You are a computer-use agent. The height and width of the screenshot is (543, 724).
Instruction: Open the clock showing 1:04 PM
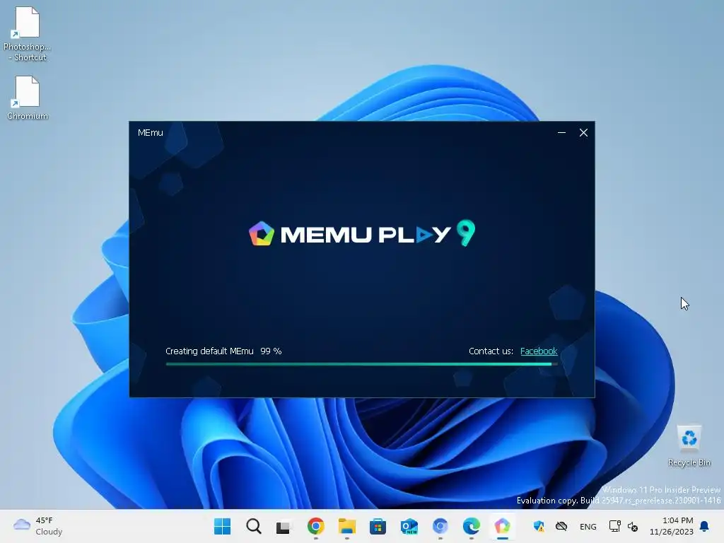(x=672, y=526)
